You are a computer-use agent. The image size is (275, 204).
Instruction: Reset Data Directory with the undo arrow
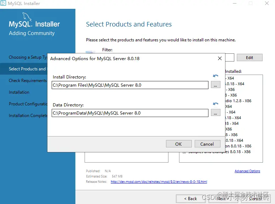coord(216,104)
